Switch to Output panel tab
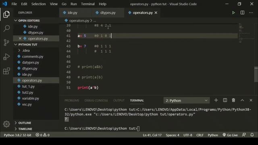Viewport: 258px width, 145px height. click(x=119, y=100)
